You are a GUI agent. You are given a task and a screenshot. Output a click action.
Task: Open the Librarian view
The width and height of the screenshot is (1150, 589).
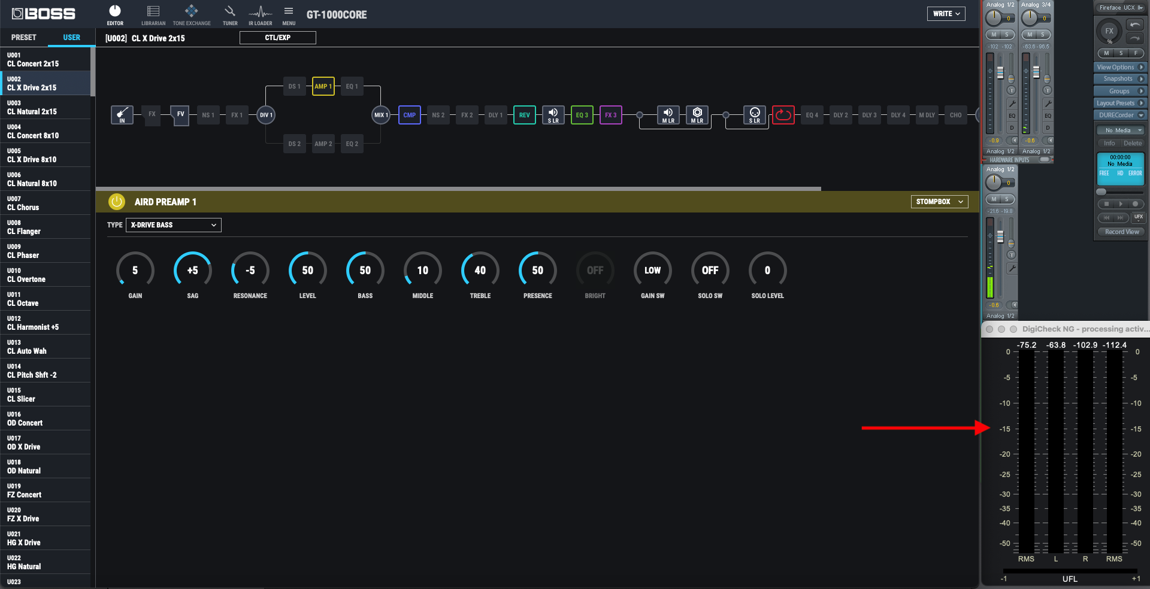[x=153, y=15]
